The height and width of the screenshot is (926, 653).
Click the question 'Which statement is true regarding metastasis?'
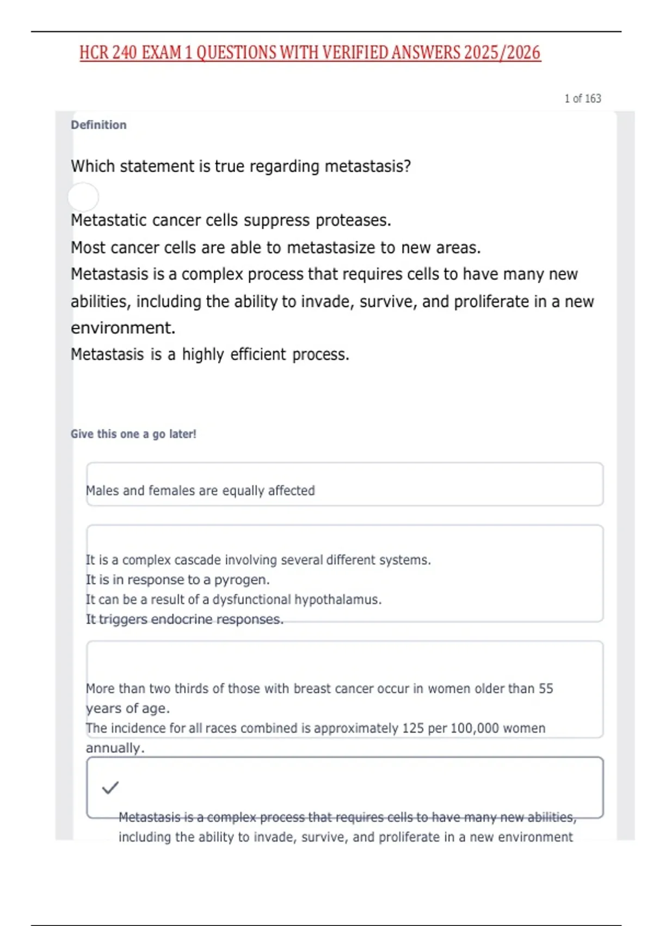241,166
